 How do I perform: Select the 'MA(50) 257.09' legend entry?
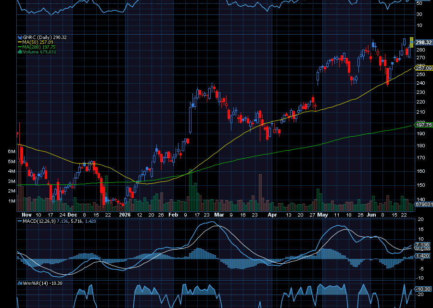click(x=38, y=42)
